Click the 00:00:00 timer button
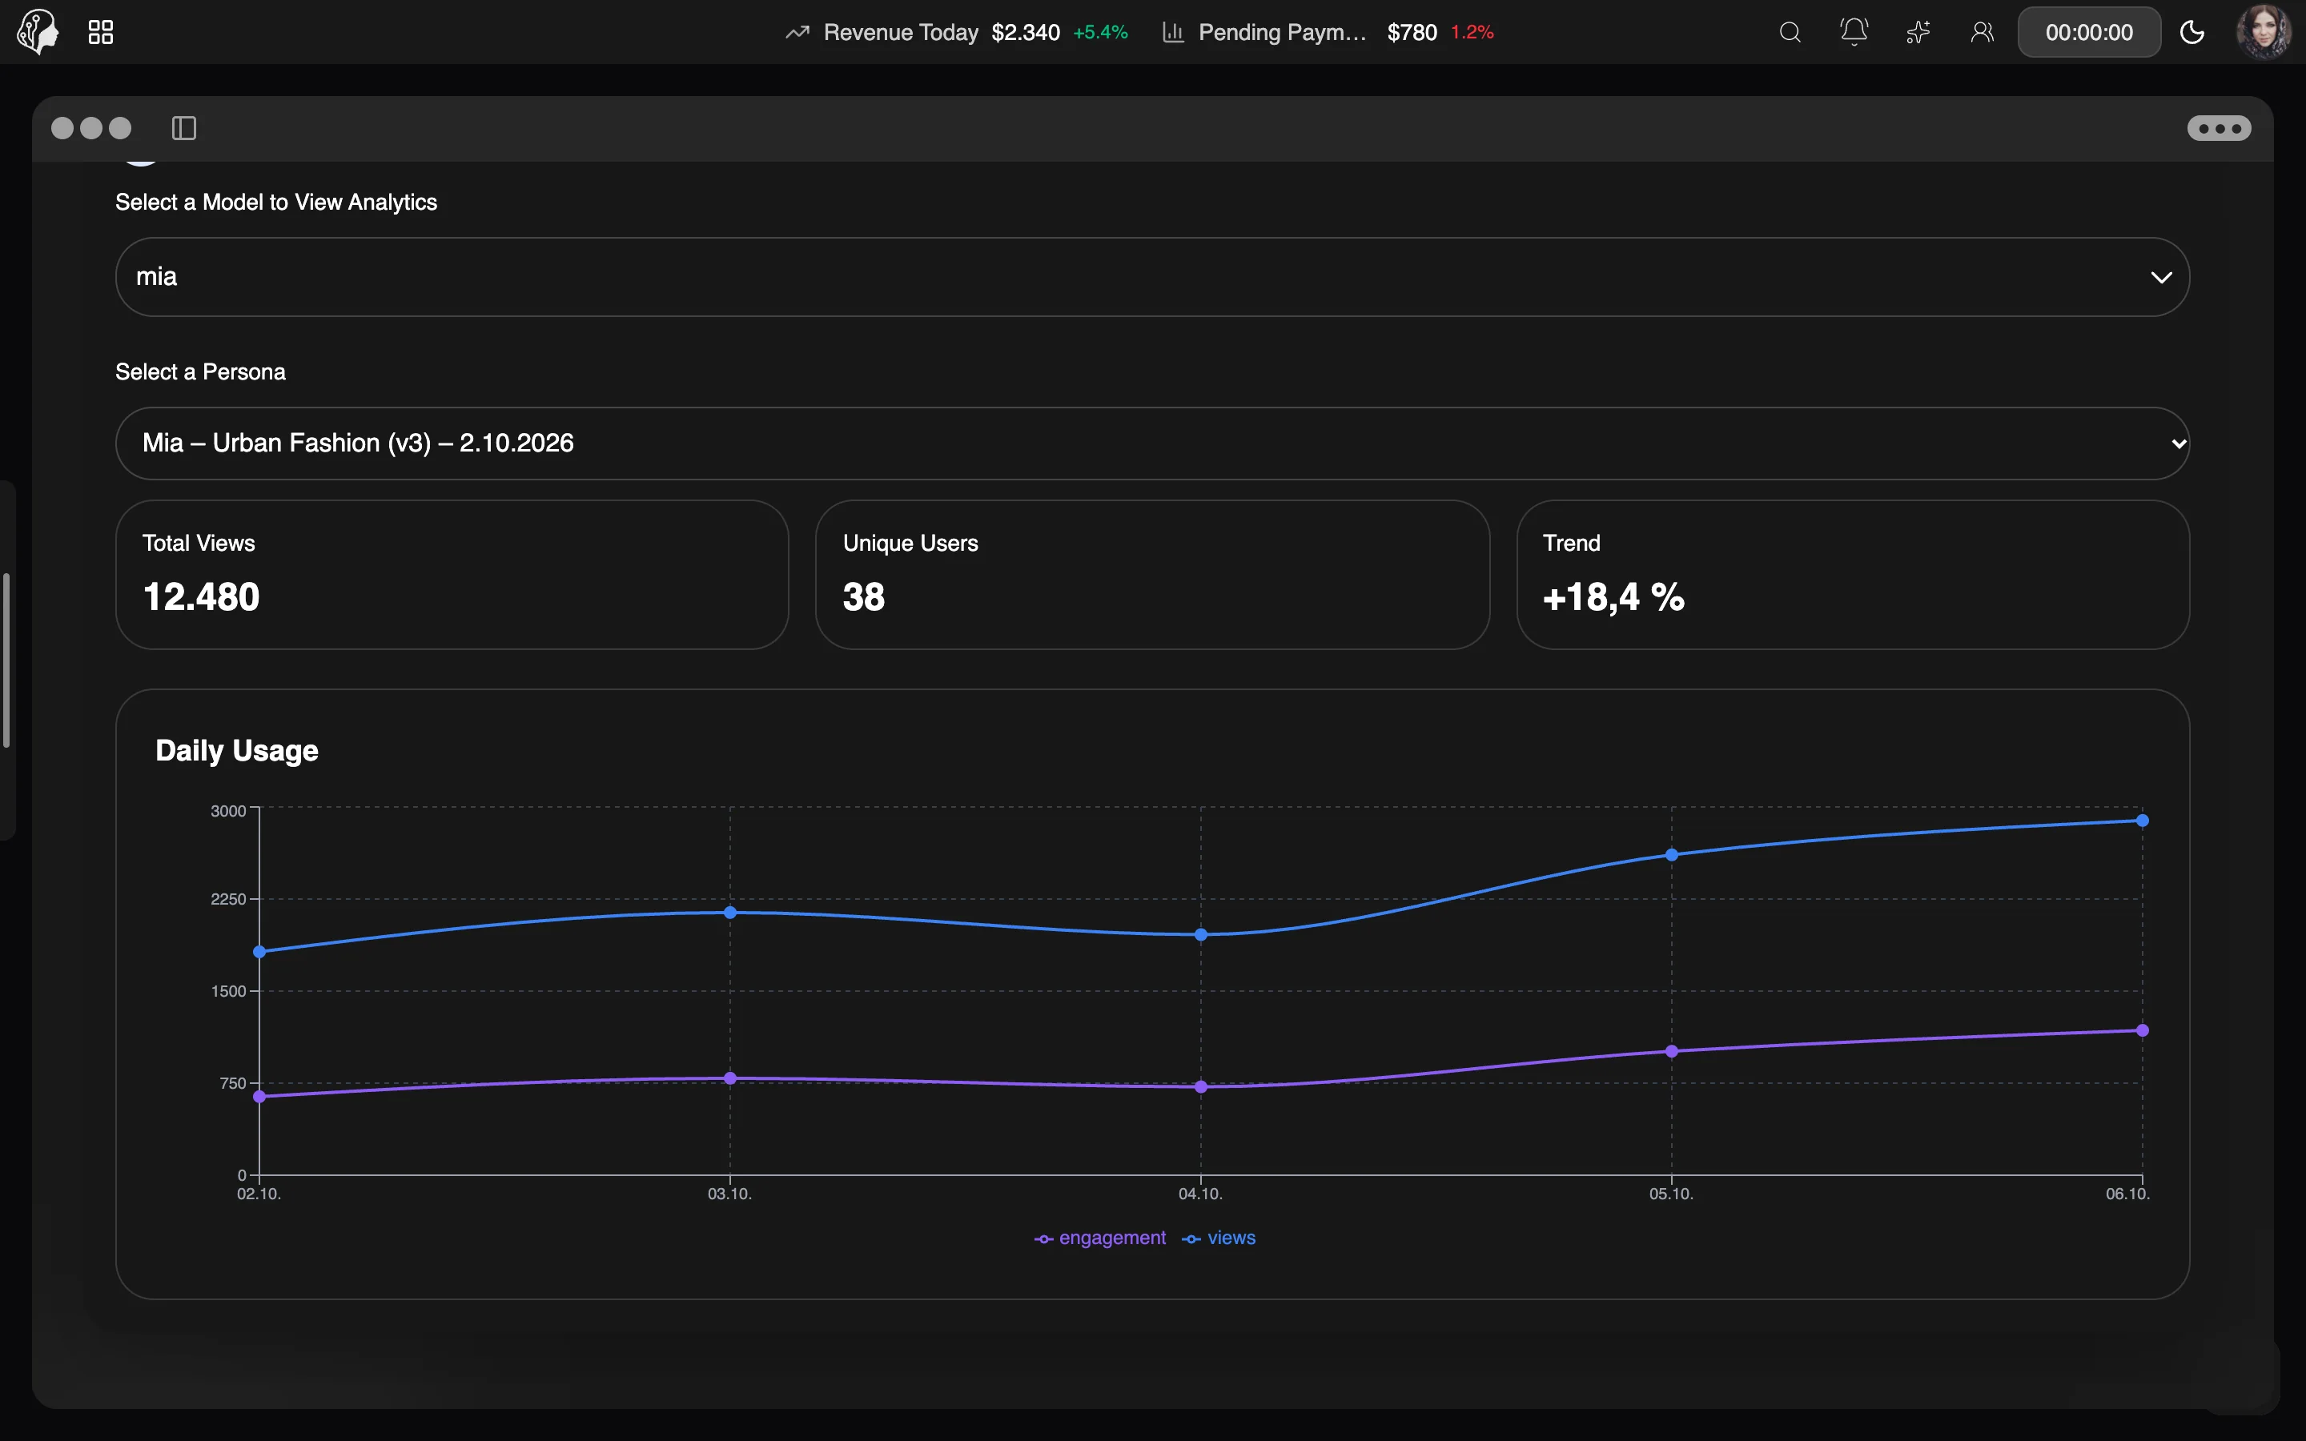Image resolution: width=2306 pixels, height=1441 pixels. coord(2089,32)
